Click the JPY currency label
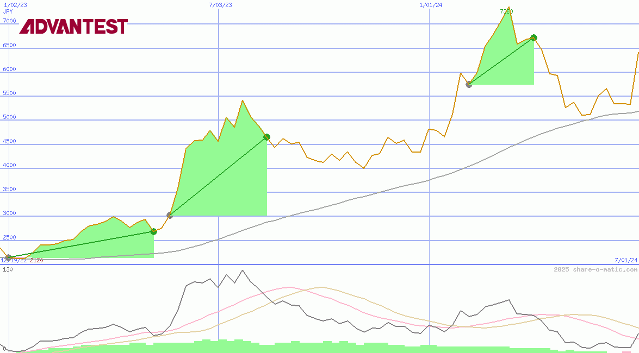 click(x=8, y=11)
